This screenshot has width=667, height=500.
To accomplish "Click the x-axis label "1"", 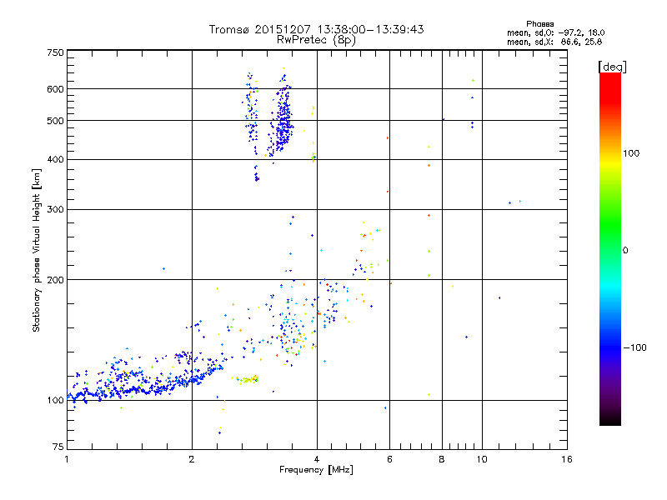I will (x=67, y=459).
